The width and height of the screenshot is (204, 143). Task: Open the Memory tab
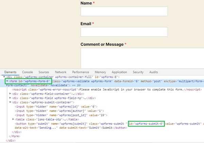[x=100, y=72]
